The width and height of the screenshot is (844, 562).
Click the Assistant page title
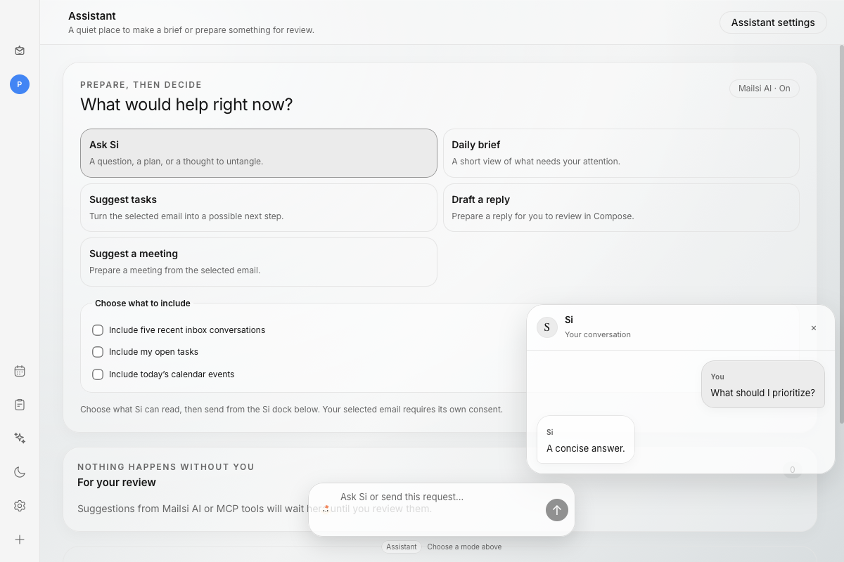tap(92, 16)
